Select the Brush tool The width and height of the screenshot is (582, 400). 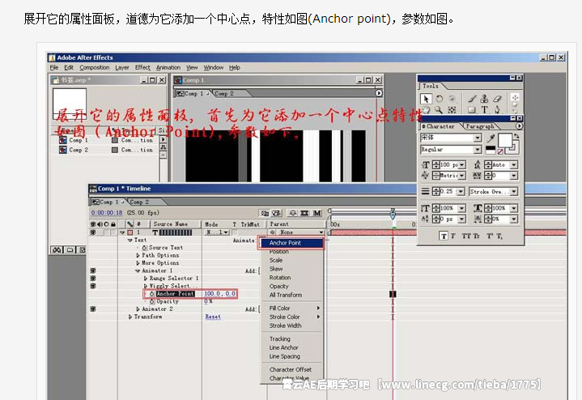pyautogui.click(x=472, y=99)
